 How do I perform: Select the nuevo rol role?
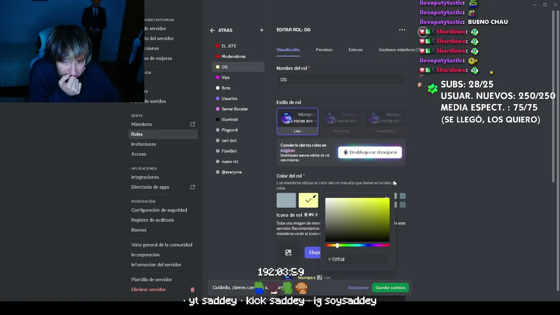[238, 161]
